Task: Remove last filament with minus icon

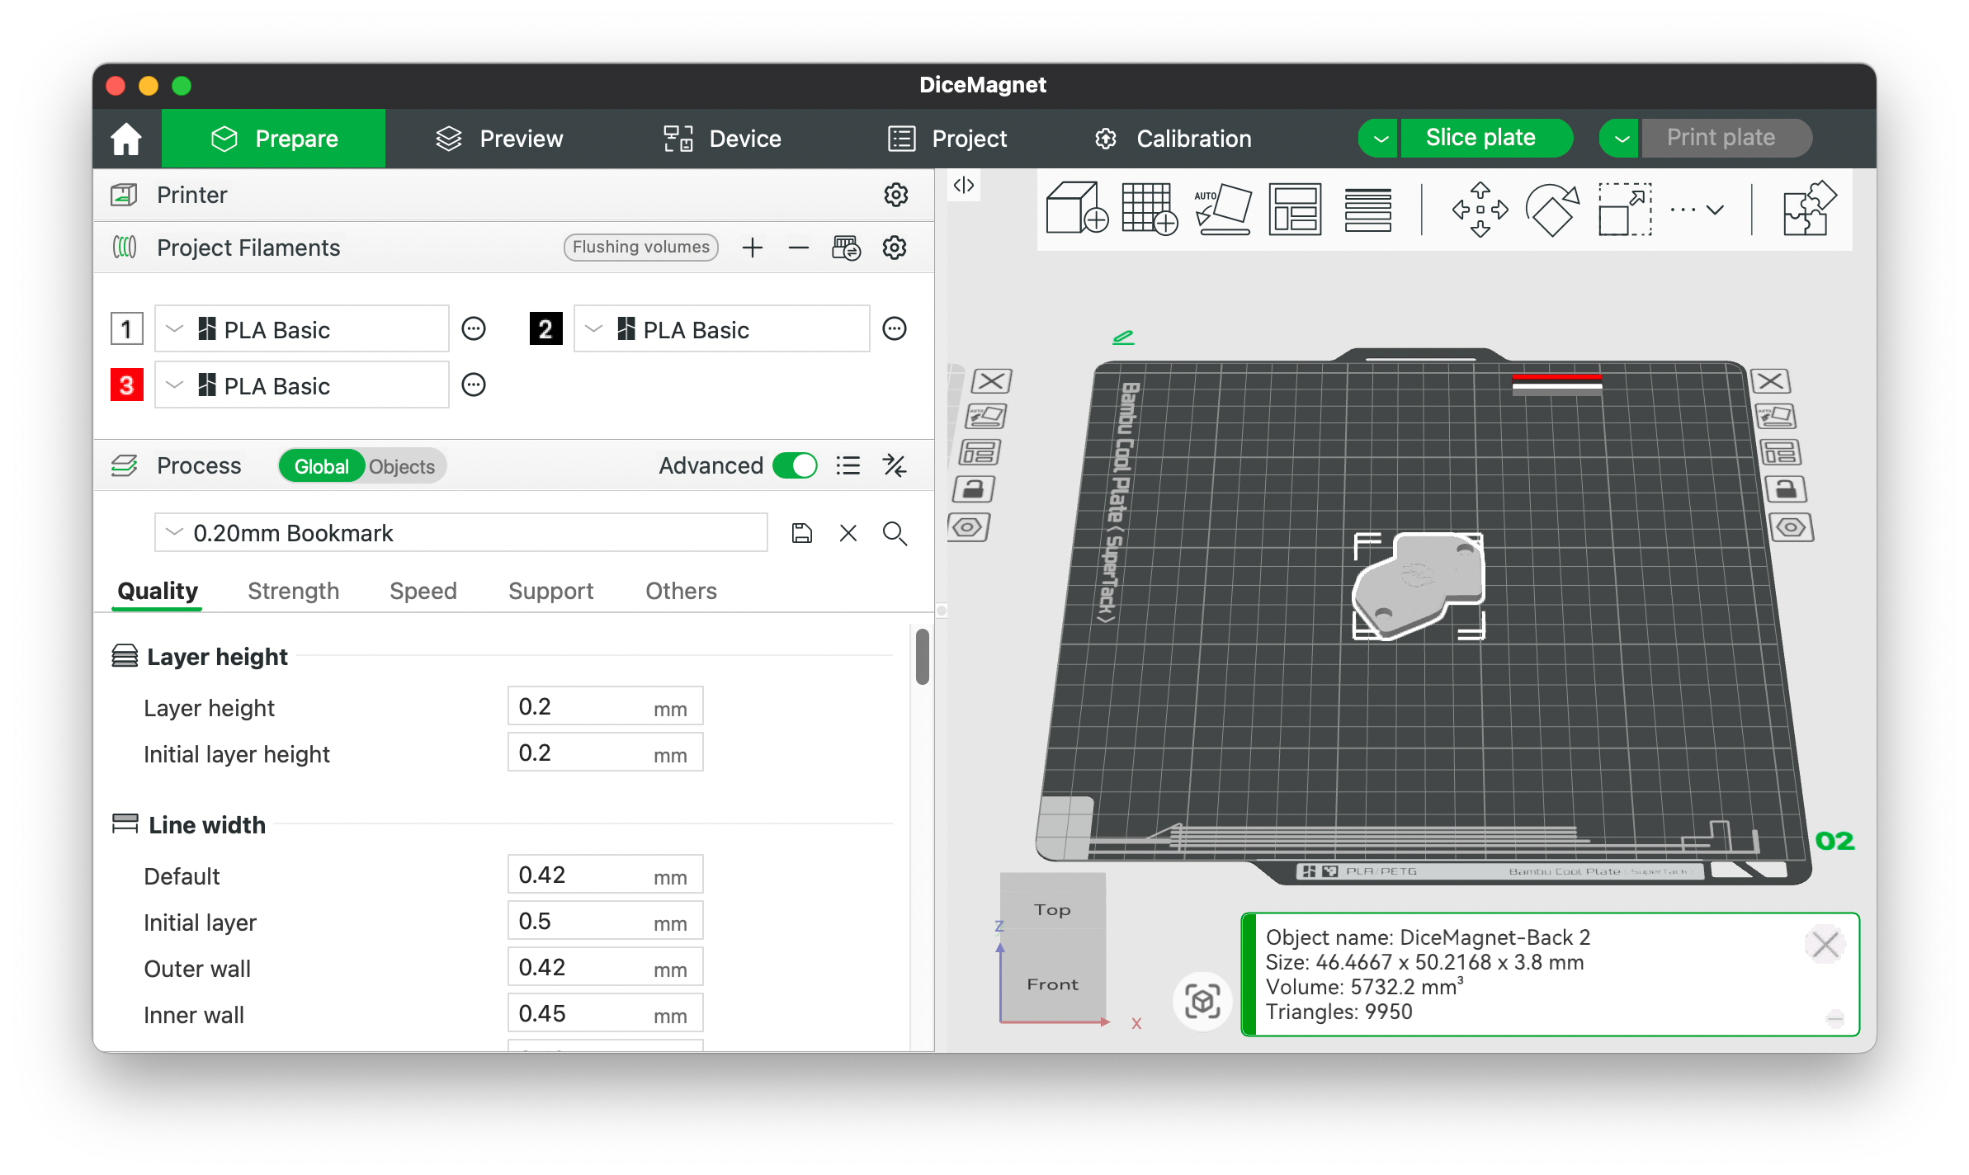Action: click(x=798, y=248)
